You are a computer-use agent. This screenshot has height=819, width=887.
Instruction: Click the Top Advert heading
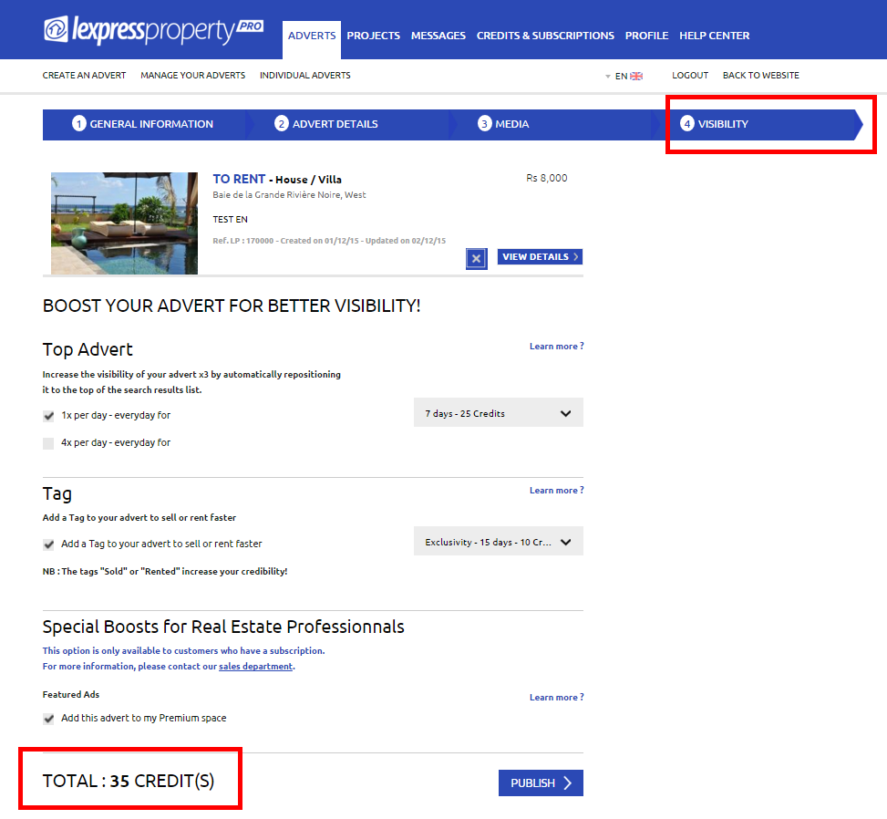point(88,350)
